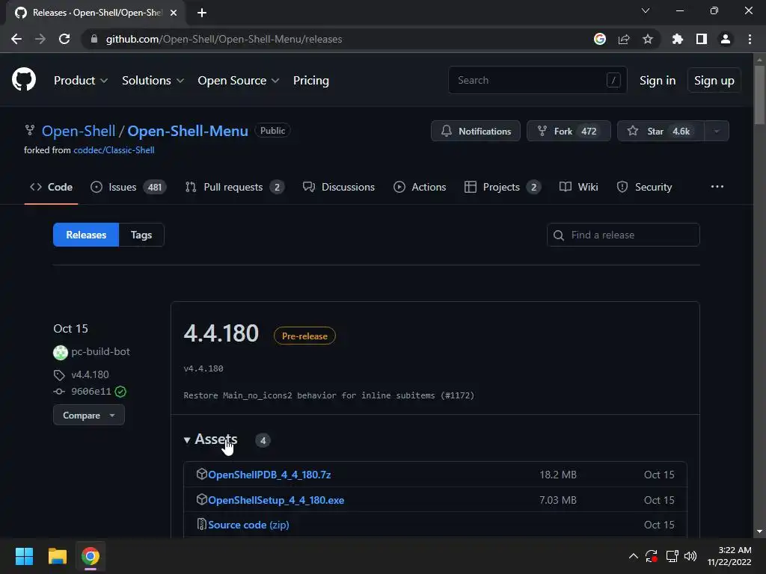
Task: Open Chrome tab search chevron
Action: [646, 10]
